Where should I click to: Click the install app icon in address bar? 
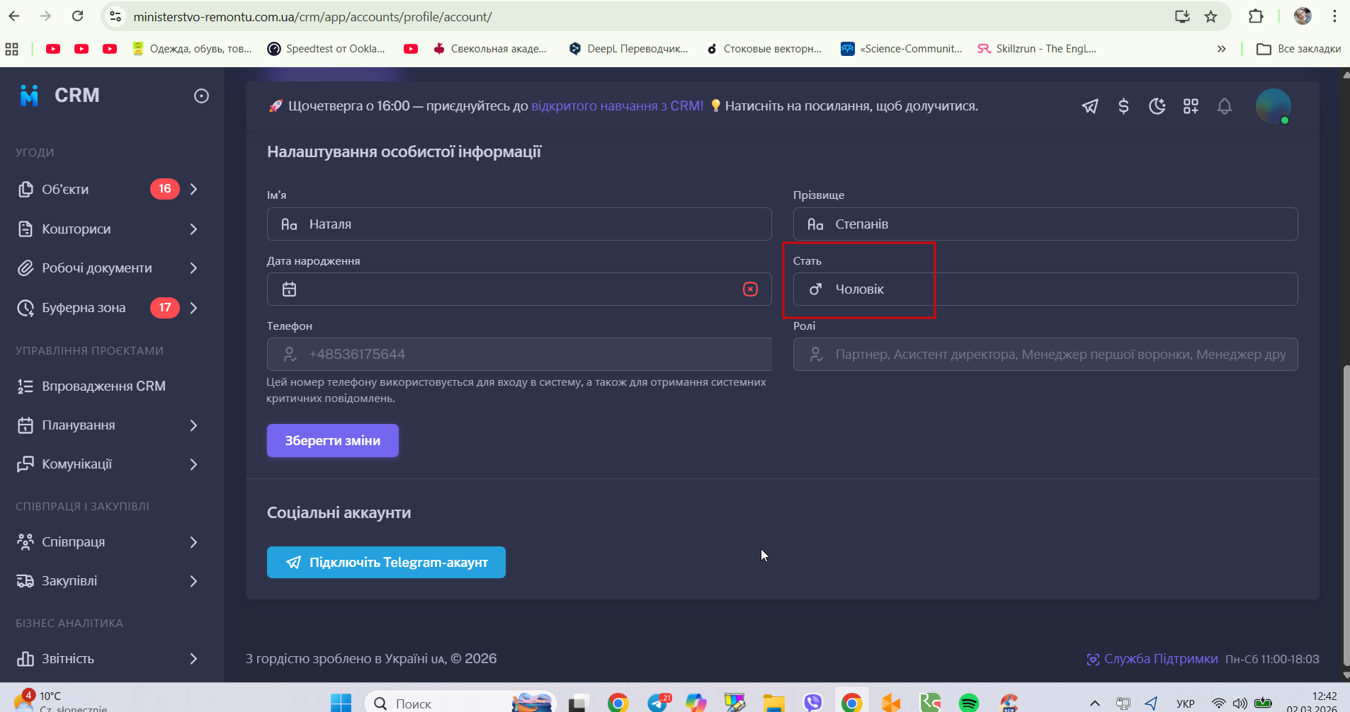1182,16
